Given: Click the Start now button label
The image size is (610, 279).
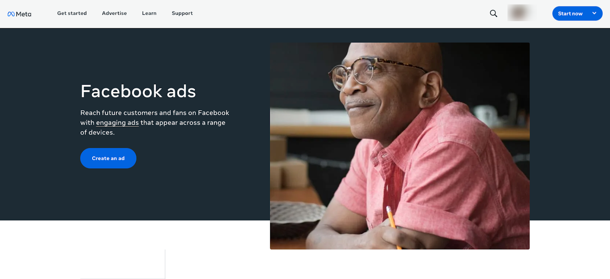Looking at the screenshot, I should click(x=570, y=14).
